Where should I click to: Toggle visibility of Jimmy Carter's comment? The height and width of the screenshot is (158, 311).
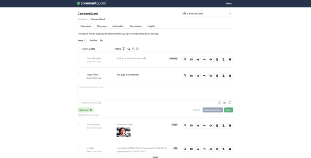(x=211, y=126)
